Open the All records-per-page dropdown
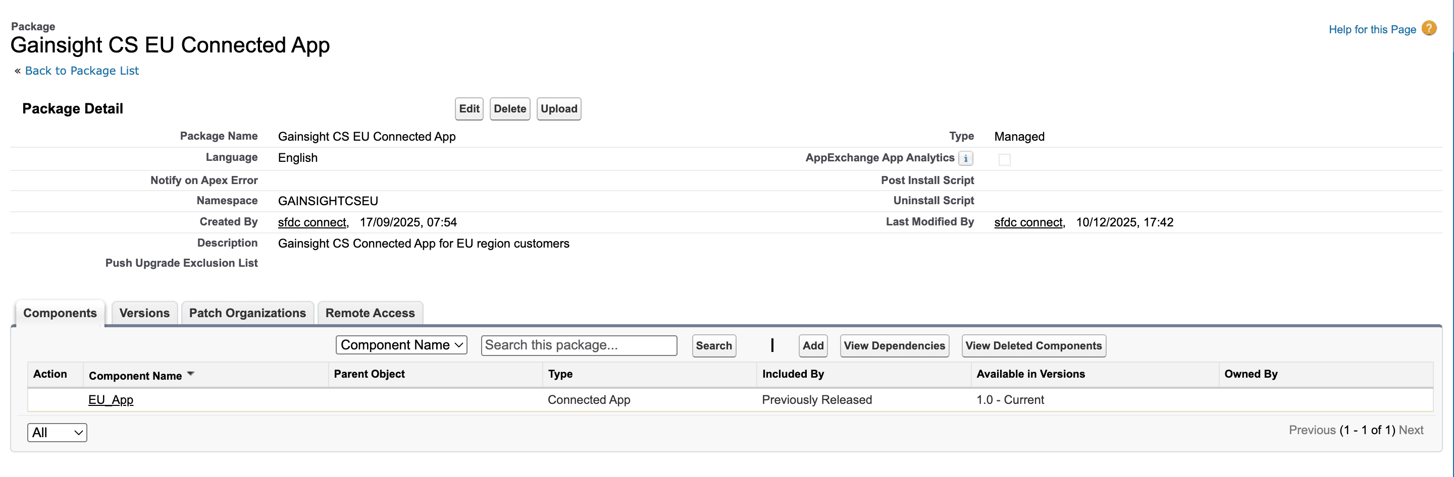Viewport: 1454px width, 477px height. [57, 433]
